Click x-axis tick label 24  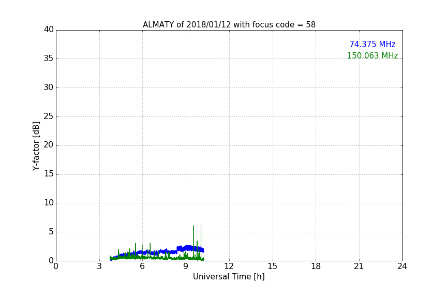tap(402, 266)
